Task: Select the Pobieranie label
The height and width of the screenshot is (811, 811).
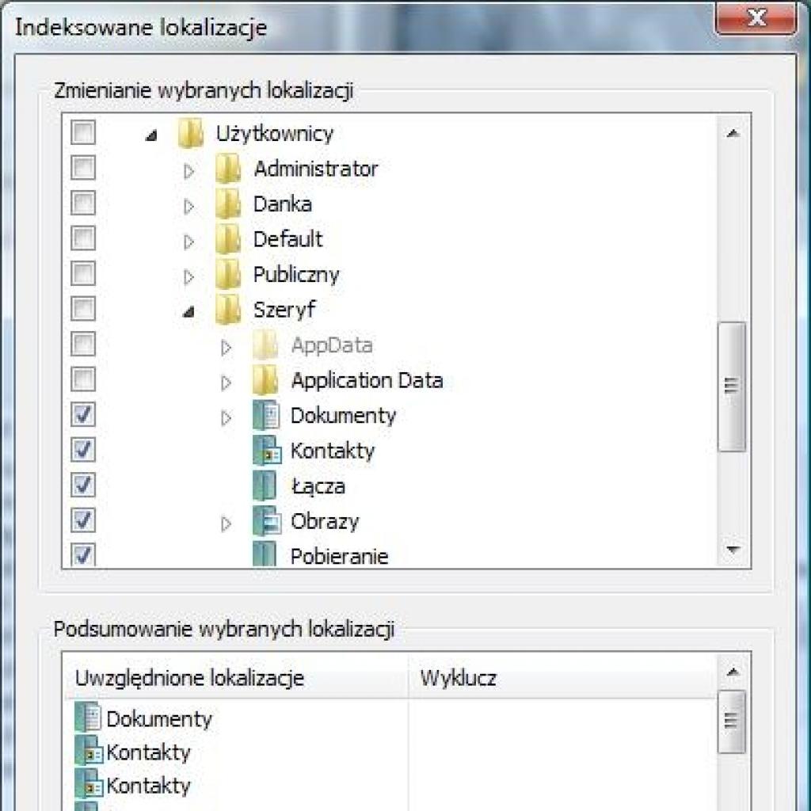Action: [x=339, y=556]
